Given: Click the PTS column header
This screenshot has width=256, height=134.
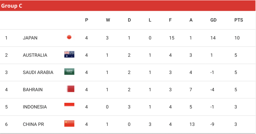Looking at the screenshot, I should tap(239, 20).
